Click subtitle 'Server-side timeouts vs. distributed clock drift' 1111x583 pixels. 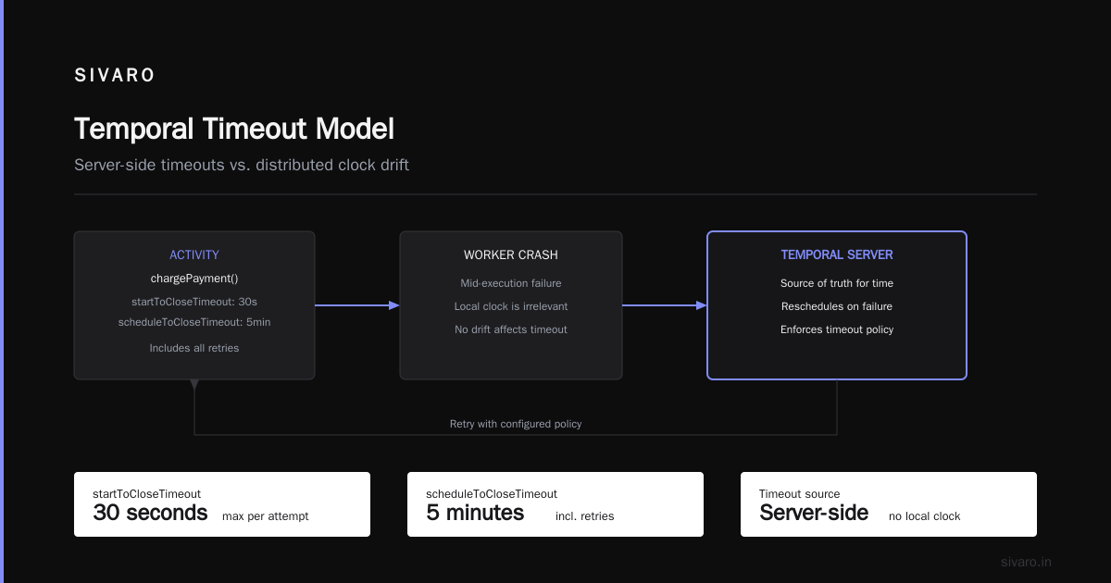[242, 166]
